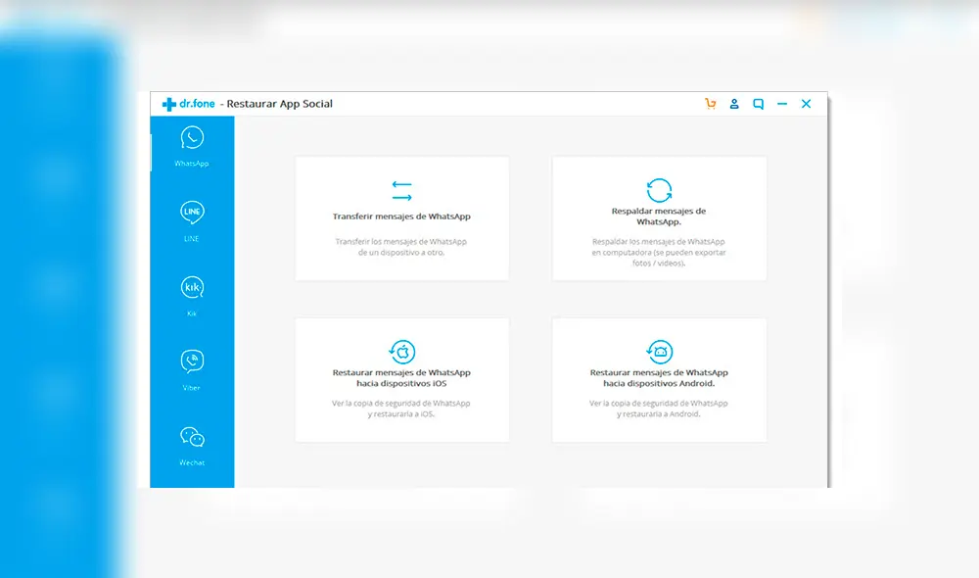Open the user account icon

point(734,104)
